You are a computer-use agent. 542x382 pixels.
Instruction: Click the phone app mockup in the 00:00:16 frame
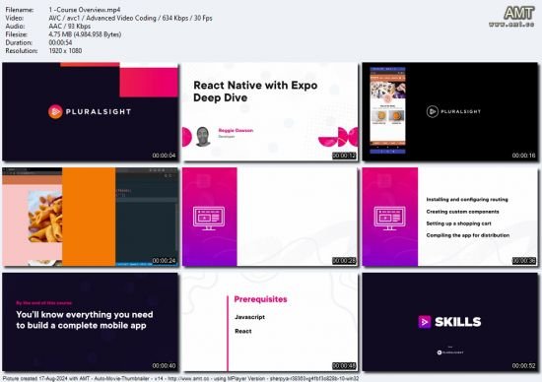tap(387, 110)
